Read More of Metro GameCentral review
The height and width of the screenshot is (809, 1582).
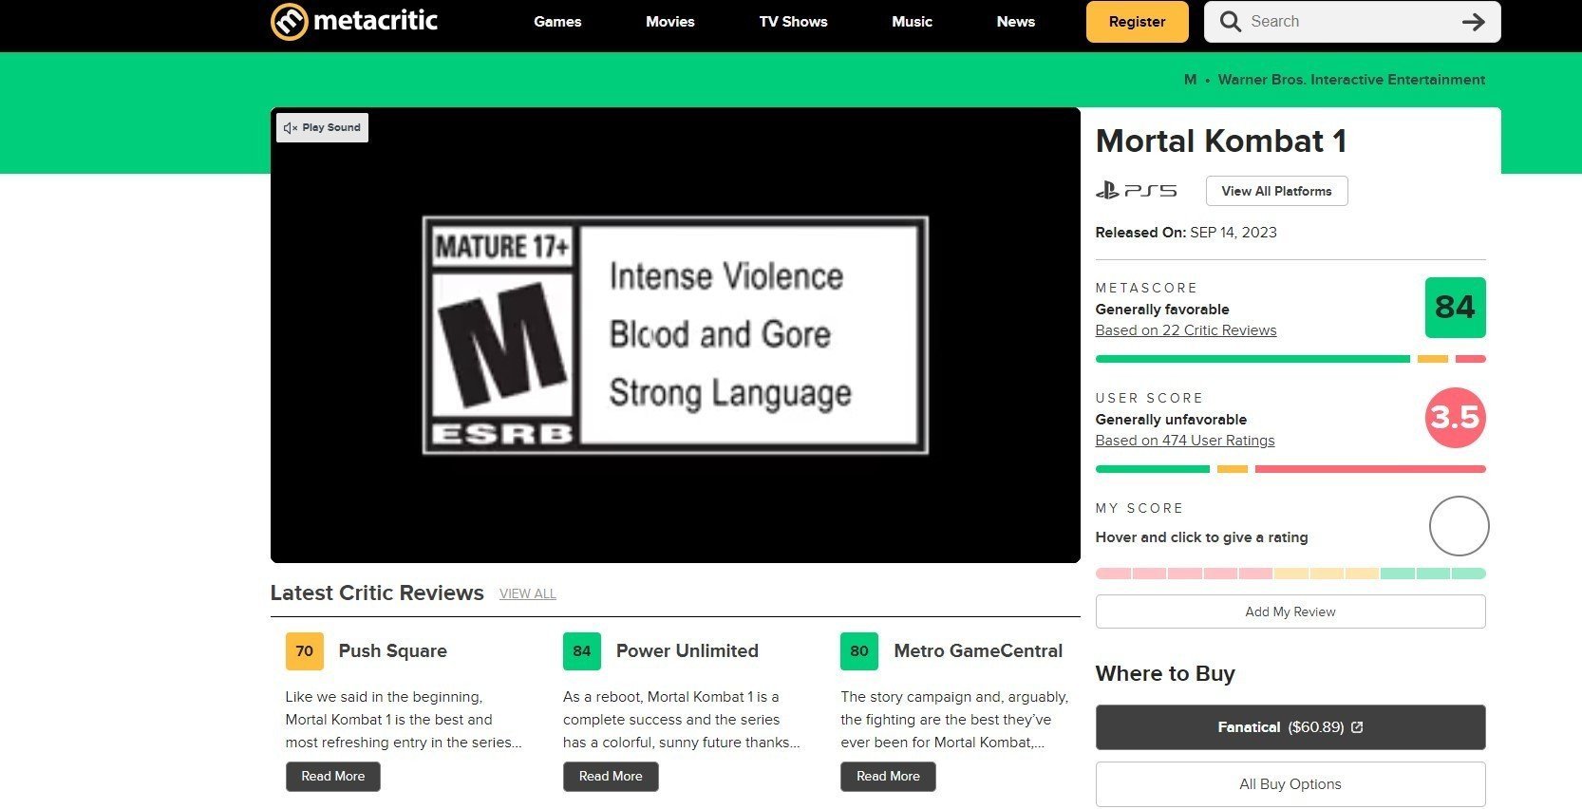pos(888,777)
